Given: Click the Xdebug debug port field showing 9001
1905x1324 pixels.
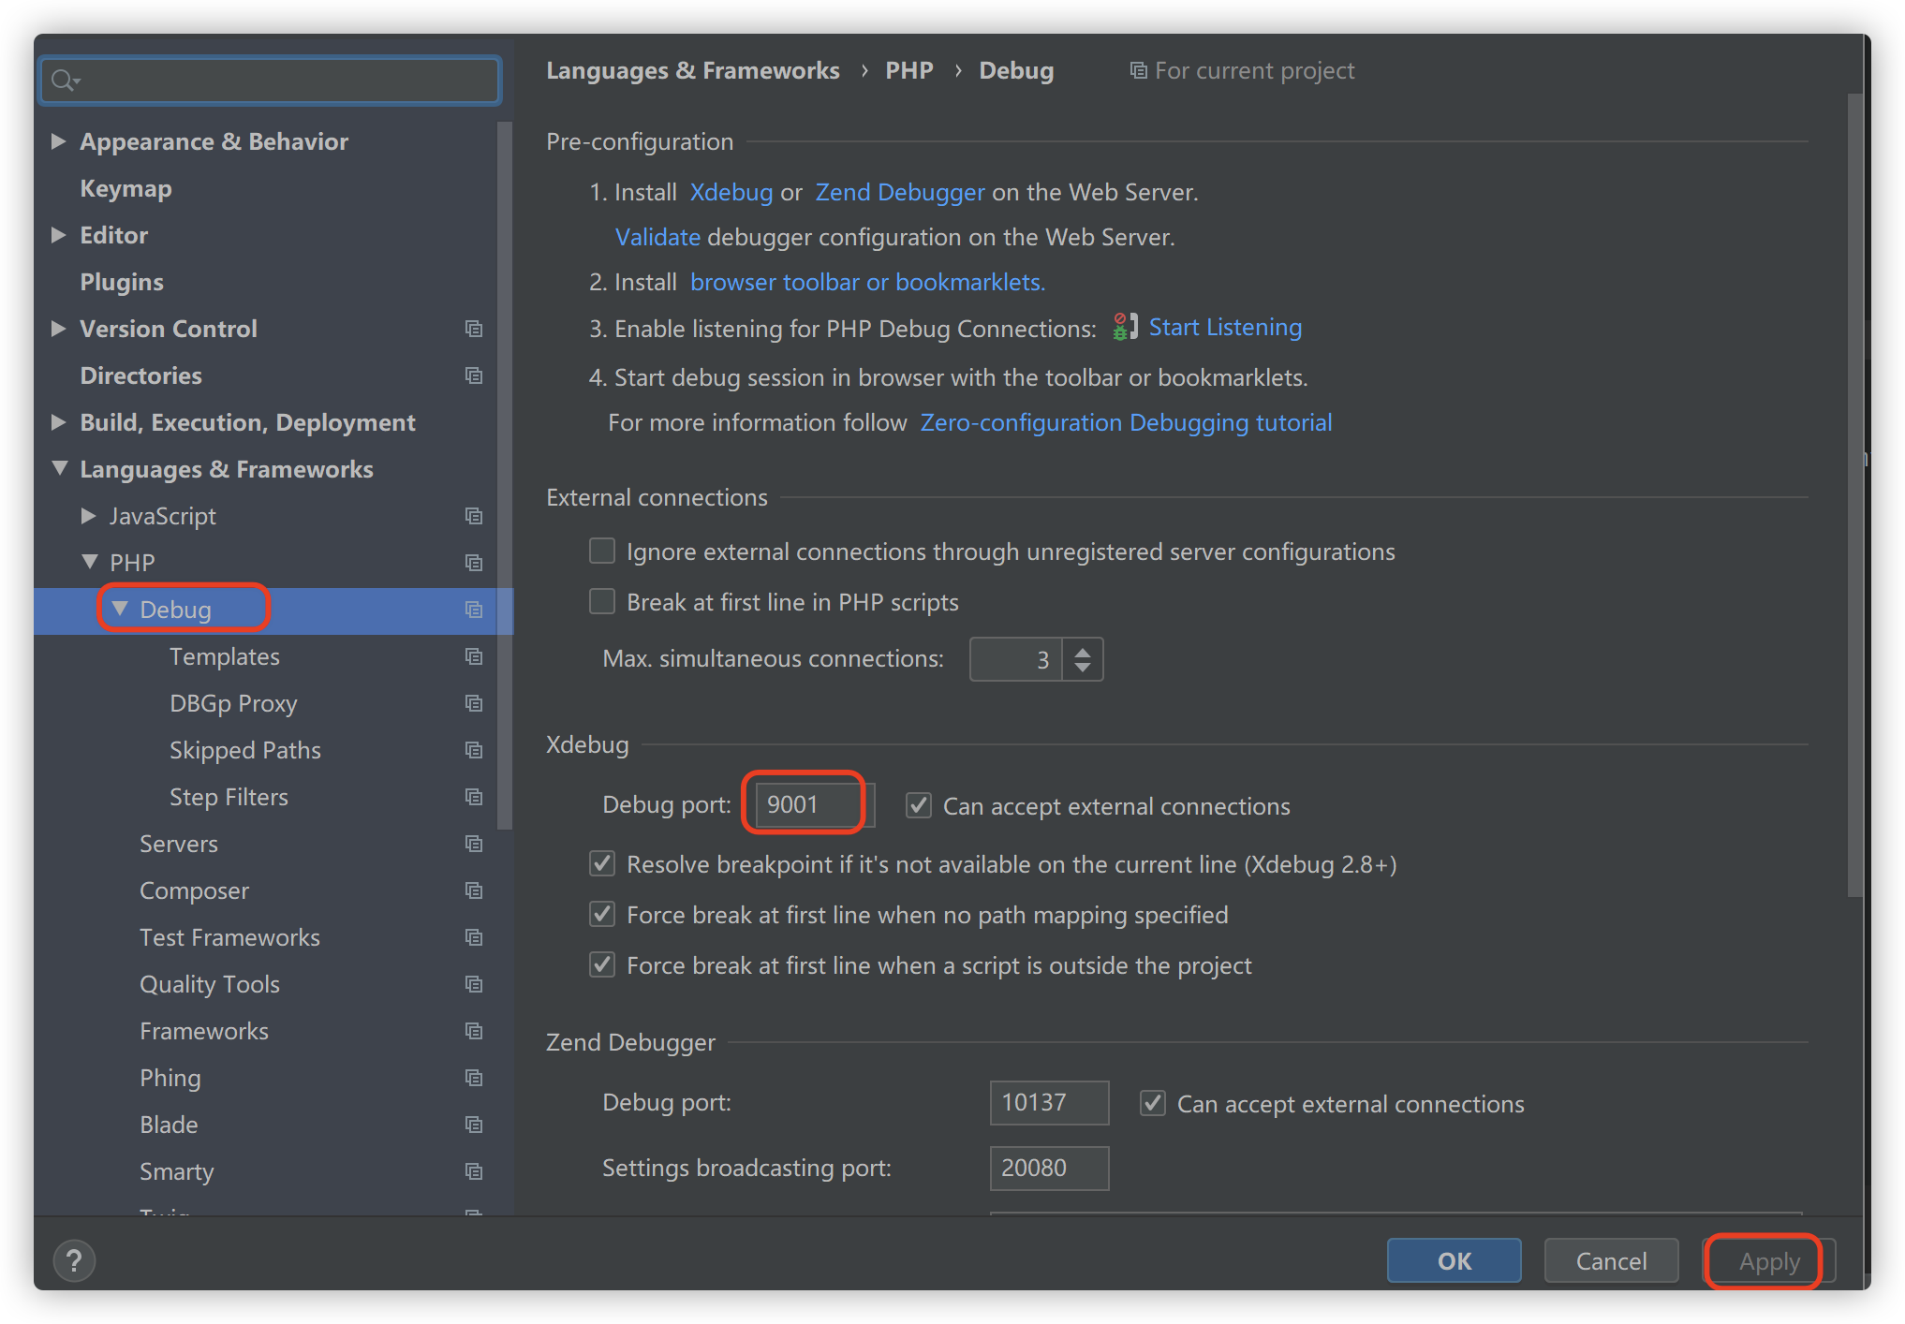Looking at the screenshot, I should click(x=805, y=803).
